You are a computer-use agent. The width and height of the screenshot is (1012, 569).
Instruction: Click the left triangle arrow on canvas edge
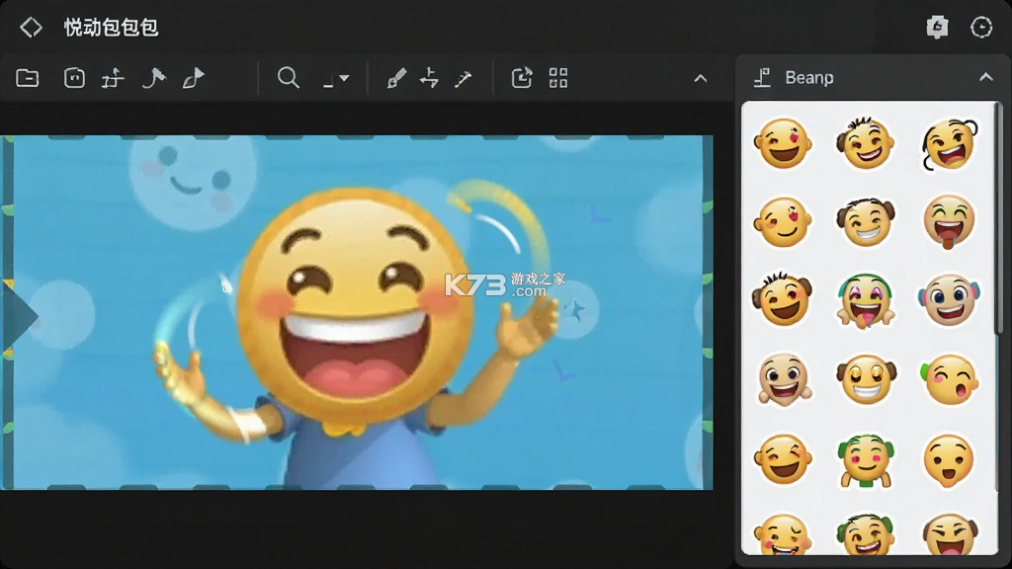(20, 316)
